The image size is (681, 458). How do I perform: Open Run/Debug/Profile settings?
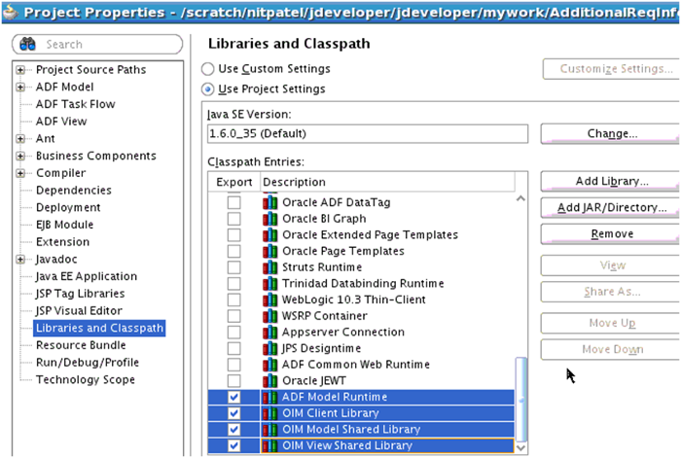tap(88, 363)
